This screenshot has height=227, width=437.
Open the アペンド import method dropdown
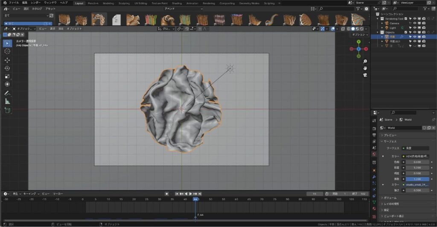(x=184, y=9)
